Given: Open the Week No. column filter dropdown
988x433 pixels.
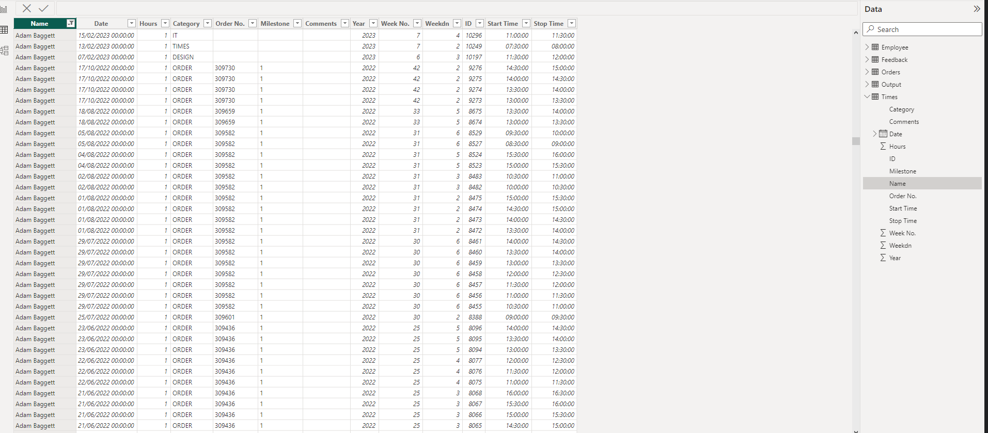Looking at the screenshot, I should click(x=417, y=23).
